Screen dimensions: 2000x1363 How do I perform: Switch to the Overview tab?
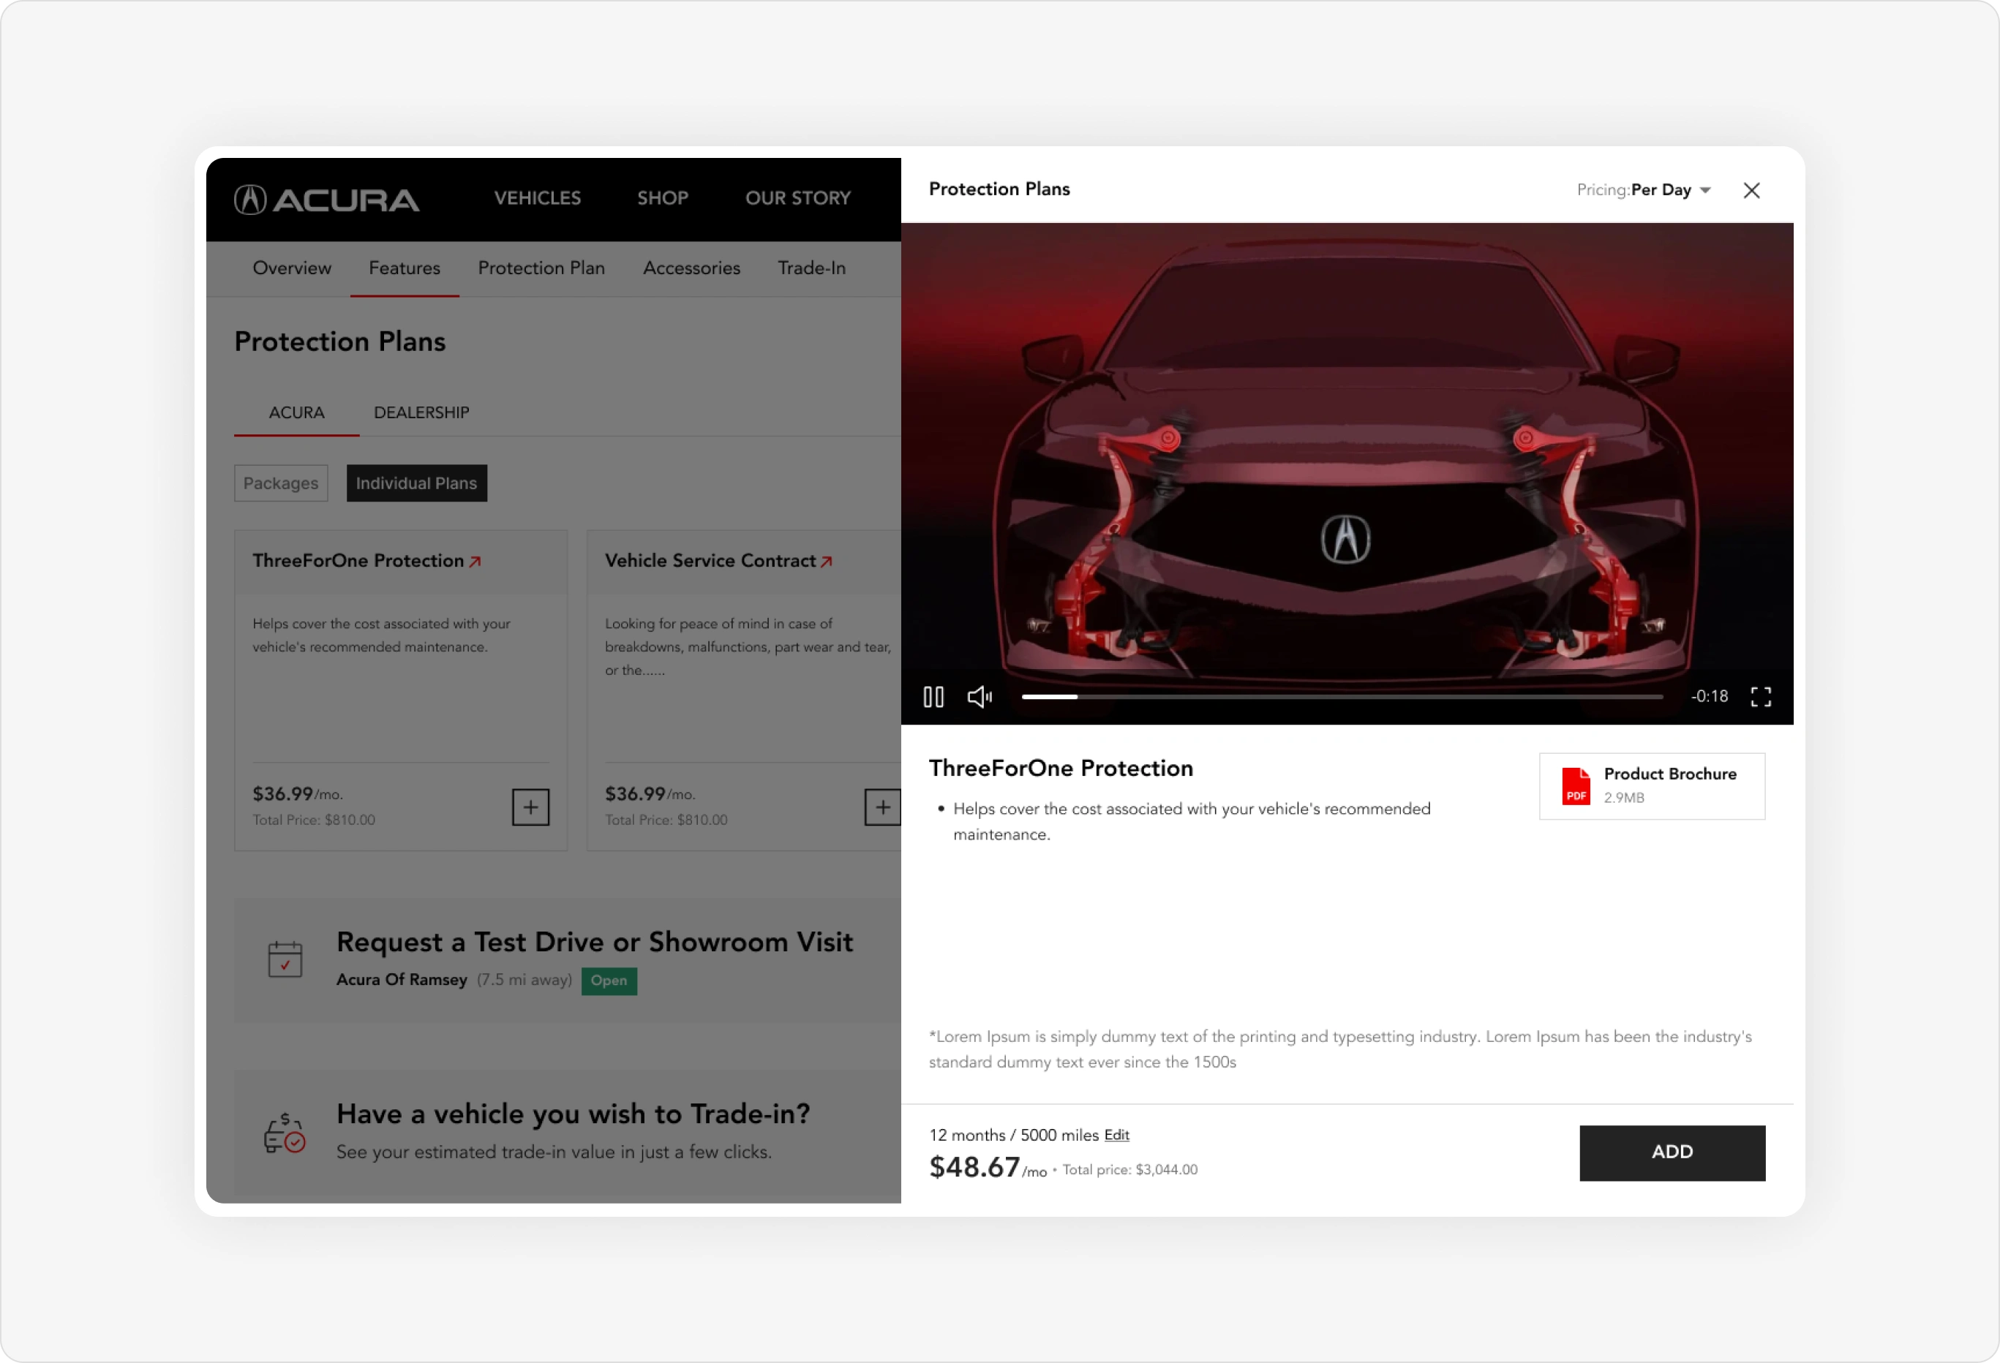point(292,268)
